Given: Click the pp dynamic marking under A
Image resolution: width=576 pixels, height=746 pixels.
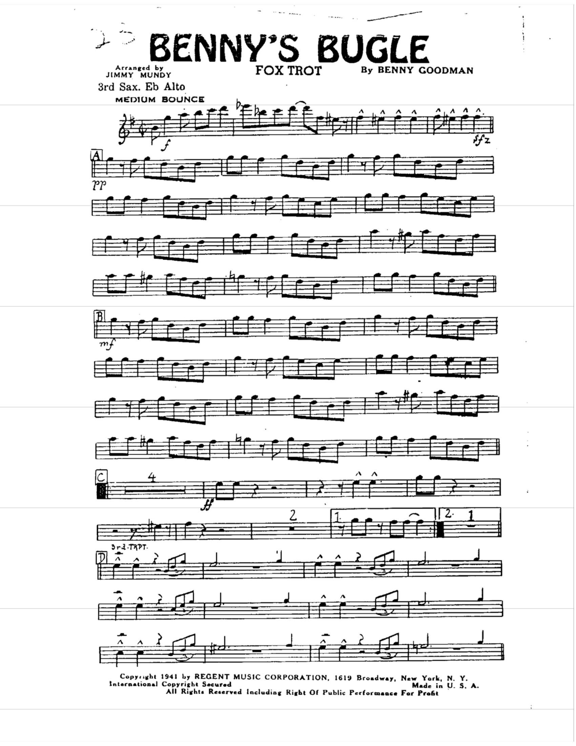Looking at the screenshot, I should 99,185.
